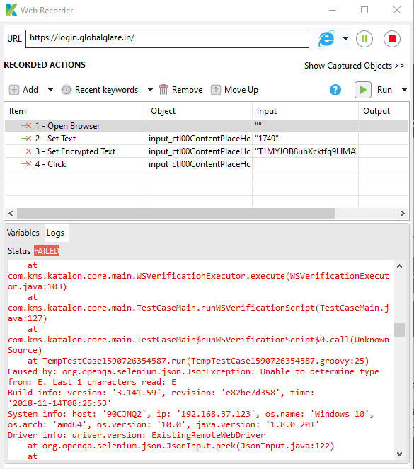414x469 pixels.
Task: Click the log scrollbar down arrow
Action: 399,454
